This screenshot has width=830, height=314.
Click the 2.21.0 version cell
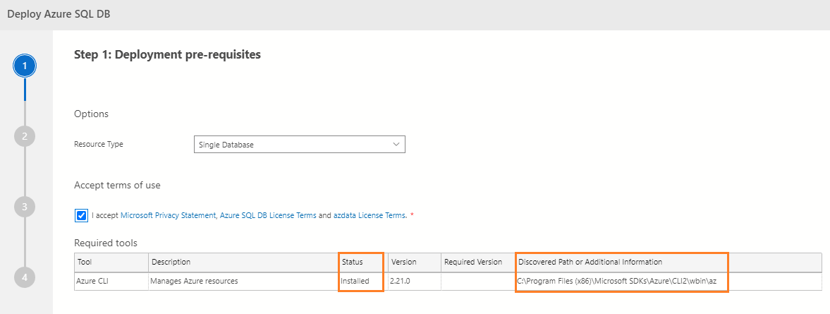[401, 281]
